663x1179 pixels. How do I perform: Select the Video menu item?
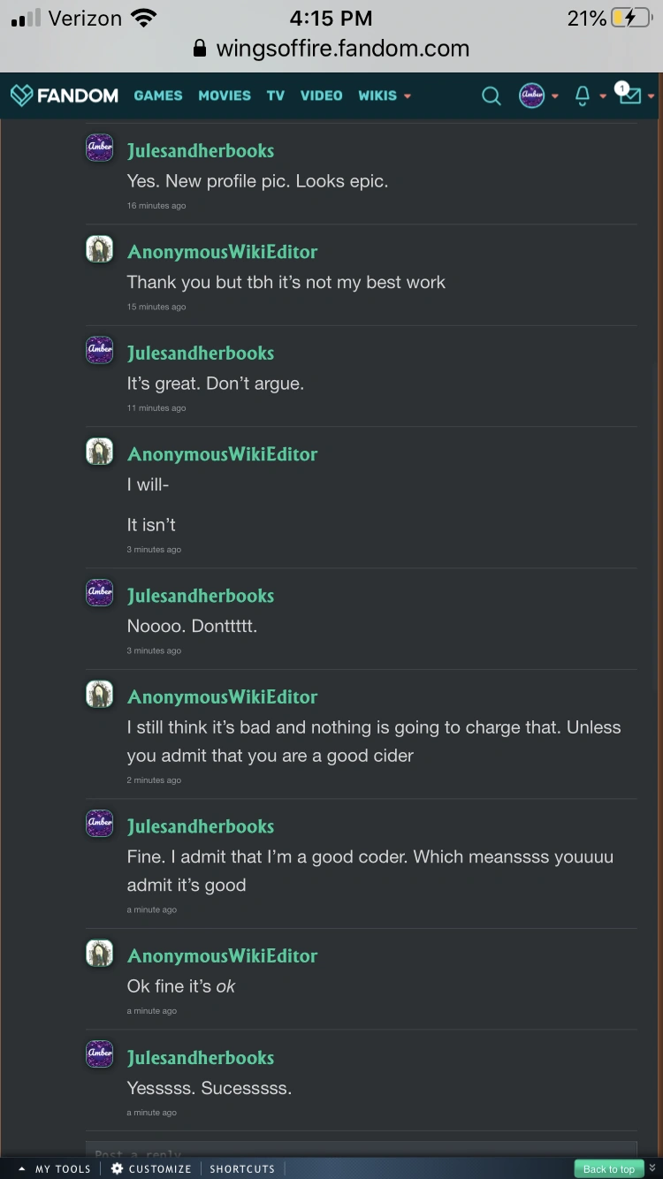click(x=321, y=95)
